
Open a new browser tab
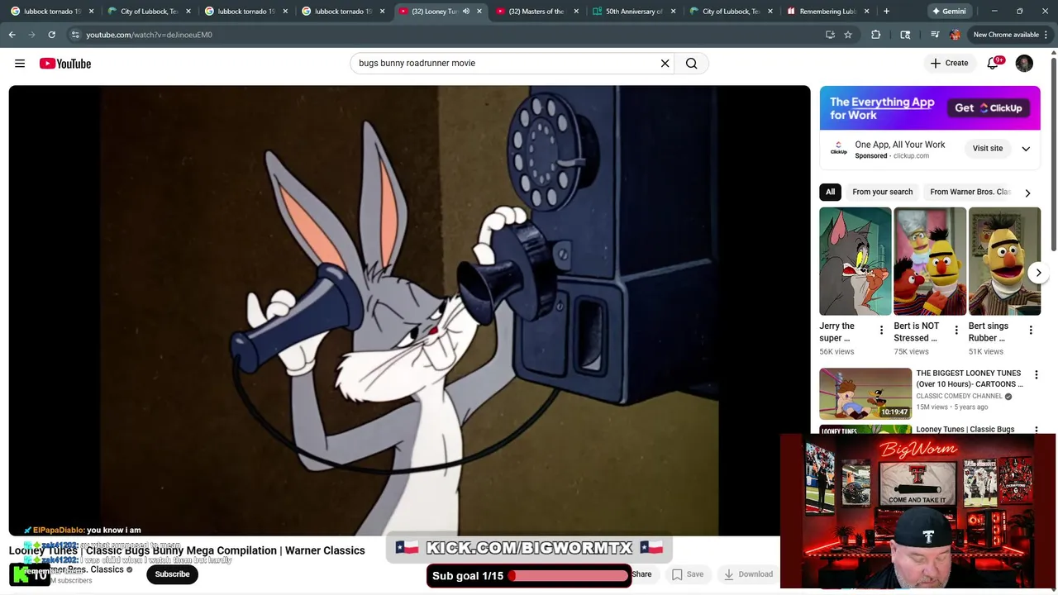[x=886, y=12]
